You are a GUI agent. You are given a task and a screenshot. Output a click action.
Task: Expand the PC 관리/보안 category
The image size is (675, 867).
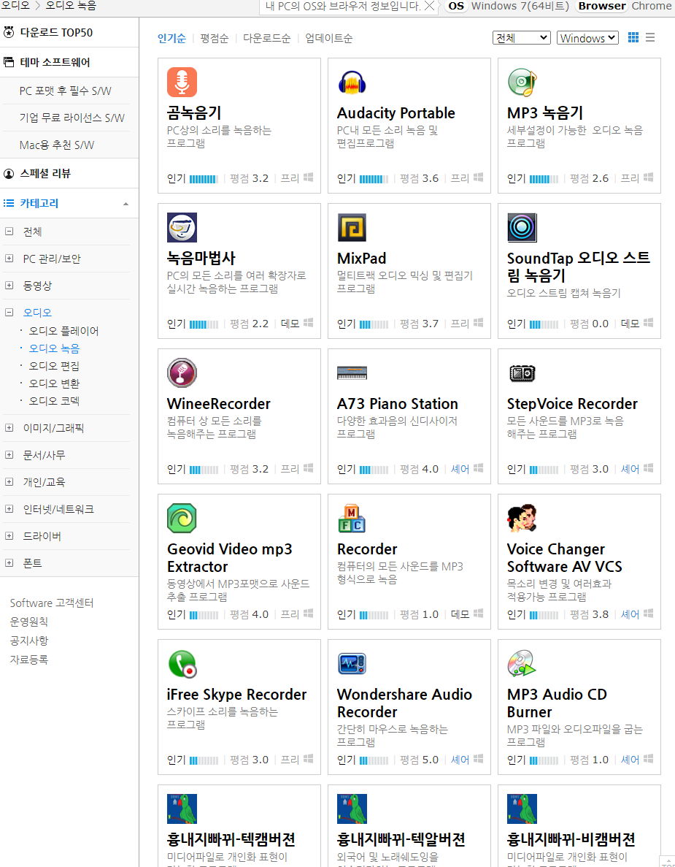pos(9,259)
